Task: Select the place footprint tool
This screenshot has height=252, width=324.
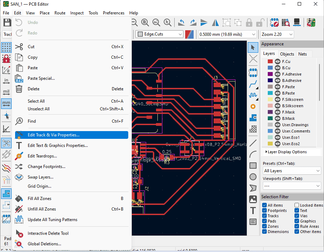Action: (x=253, y=72)
